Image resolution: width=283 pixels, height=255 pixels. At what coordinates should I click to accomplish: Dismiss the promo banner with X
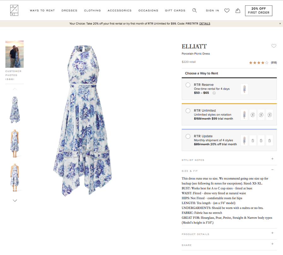coord(280,24)
